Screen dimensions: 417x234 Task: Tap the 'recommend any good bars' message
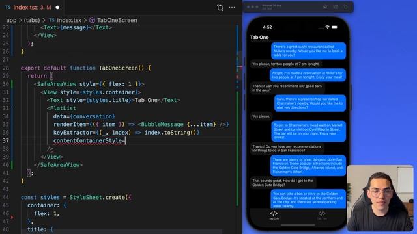pos(287,88)
